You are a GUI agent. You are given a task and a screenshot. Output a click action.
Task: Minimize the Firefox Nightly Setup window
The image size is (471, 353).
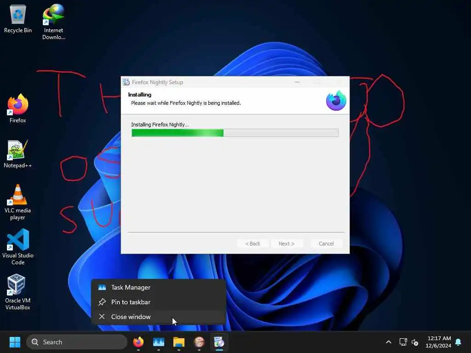point(297,82)
